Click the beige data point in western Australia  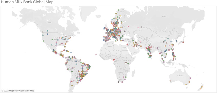[x=170, y=81]
